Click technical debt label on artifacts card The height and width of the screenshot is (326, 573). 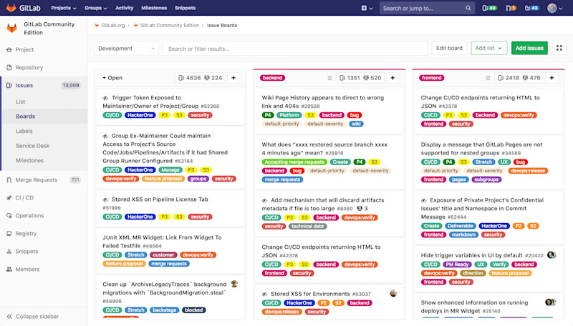click(x=308, y=227)
